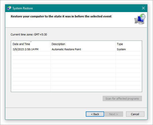The height and width of the screenshot is (125, 153).
Task: Close the System Restore dialog
Action: tap(143, 8)
